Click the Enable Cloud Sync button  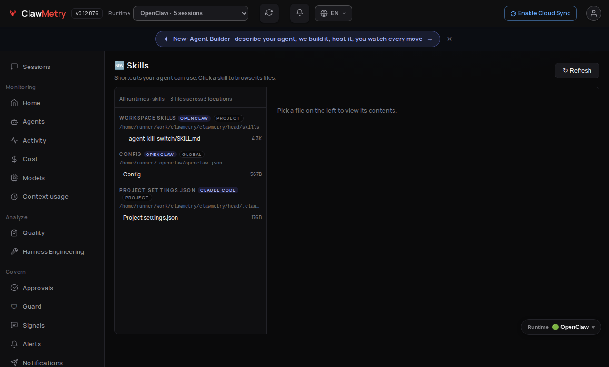[x=540, y=13]
